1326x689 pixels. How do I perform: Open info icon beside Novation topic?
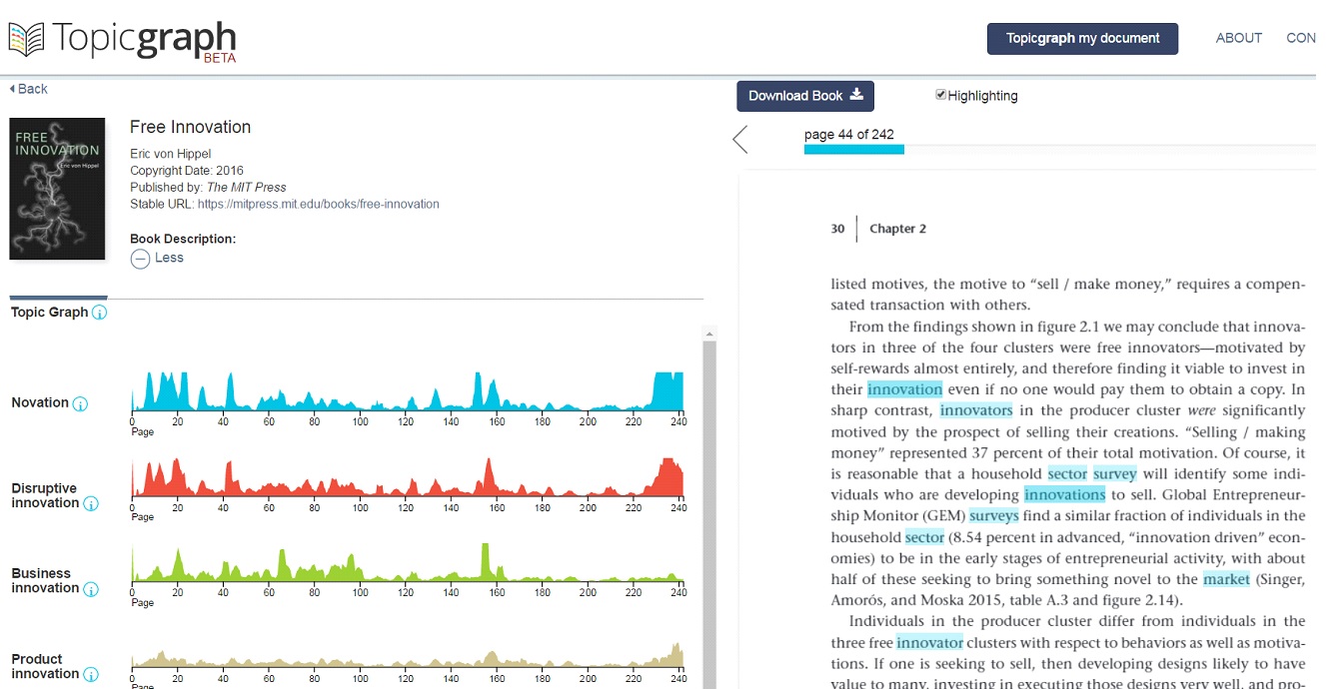[x=81, y=403]
